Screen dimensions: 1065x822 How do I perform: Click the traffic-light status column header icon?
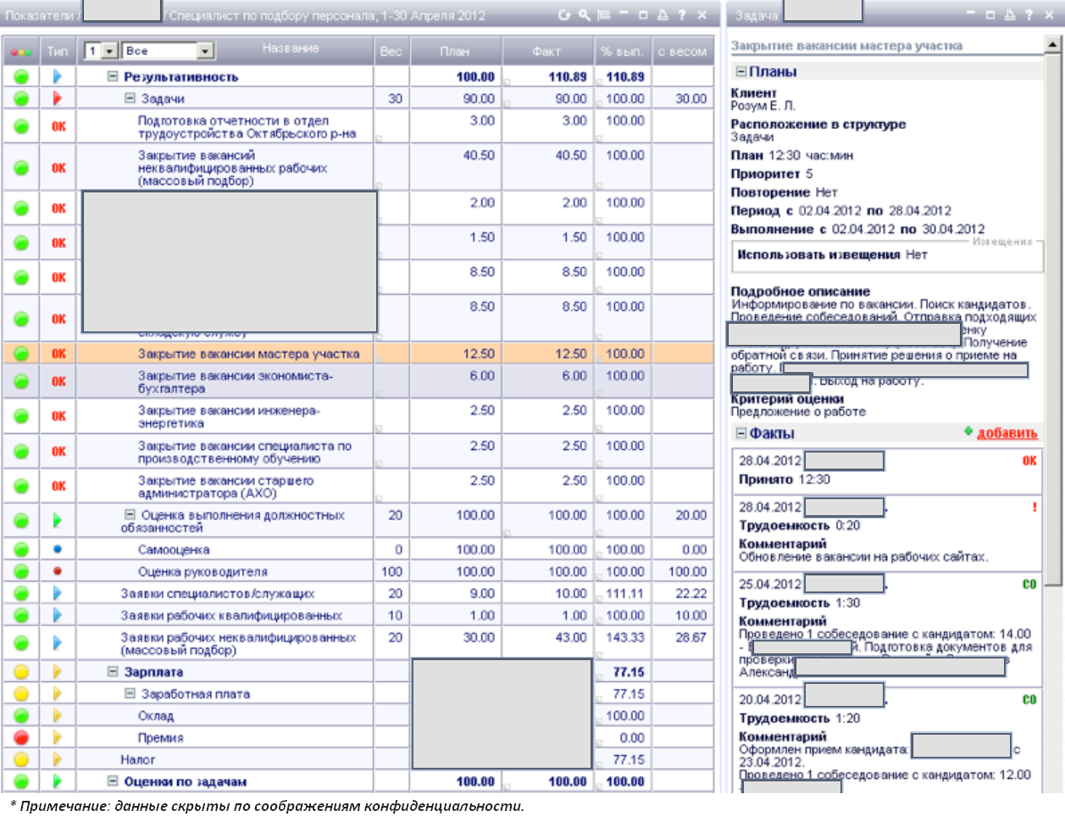click(x=21, y=52)
